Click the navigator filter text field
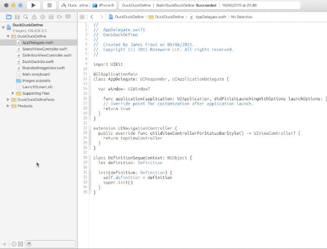This screenshot has height=249, width=327. 50,244
